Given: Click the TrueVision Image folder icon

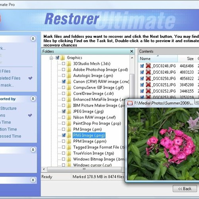Looking at the screenshot, I should point(69,153).
